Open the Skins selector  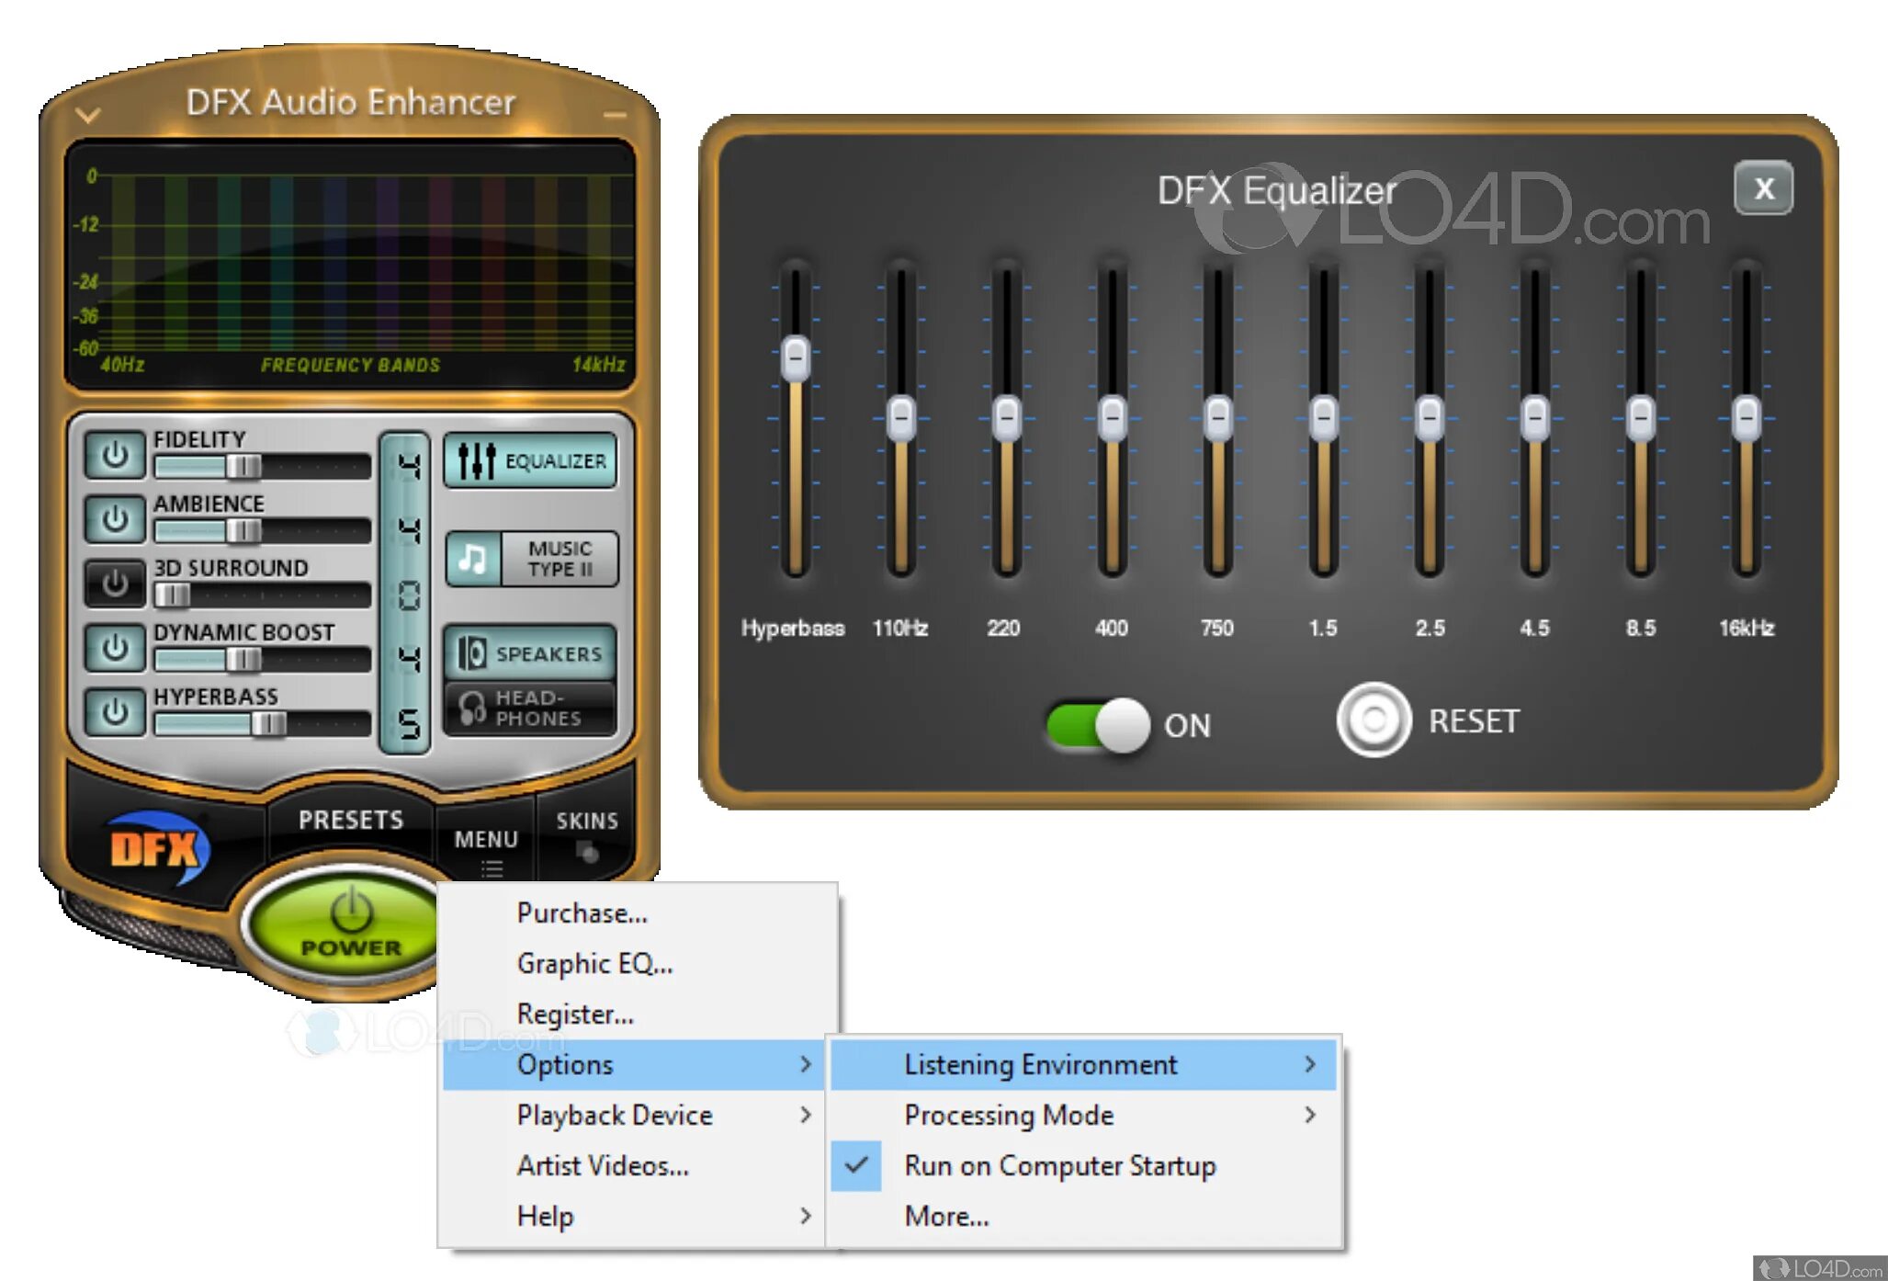[586, 831]
